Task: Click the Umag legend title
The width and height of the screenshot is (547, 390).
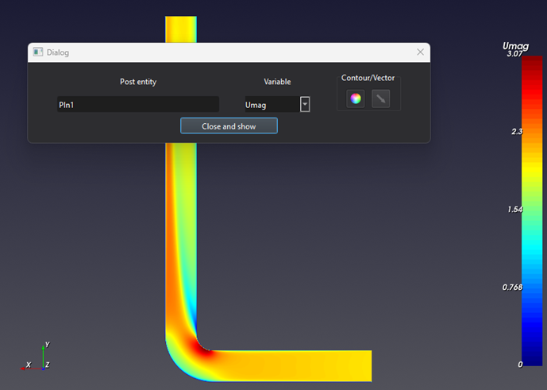Action: 515,45
